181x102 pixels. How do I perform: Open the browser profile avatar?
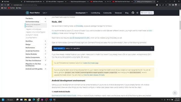tap(176, 5)
